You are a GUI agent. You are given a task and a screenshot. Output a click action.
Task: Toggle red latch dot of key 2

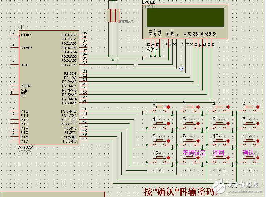[x=228, y=107]
